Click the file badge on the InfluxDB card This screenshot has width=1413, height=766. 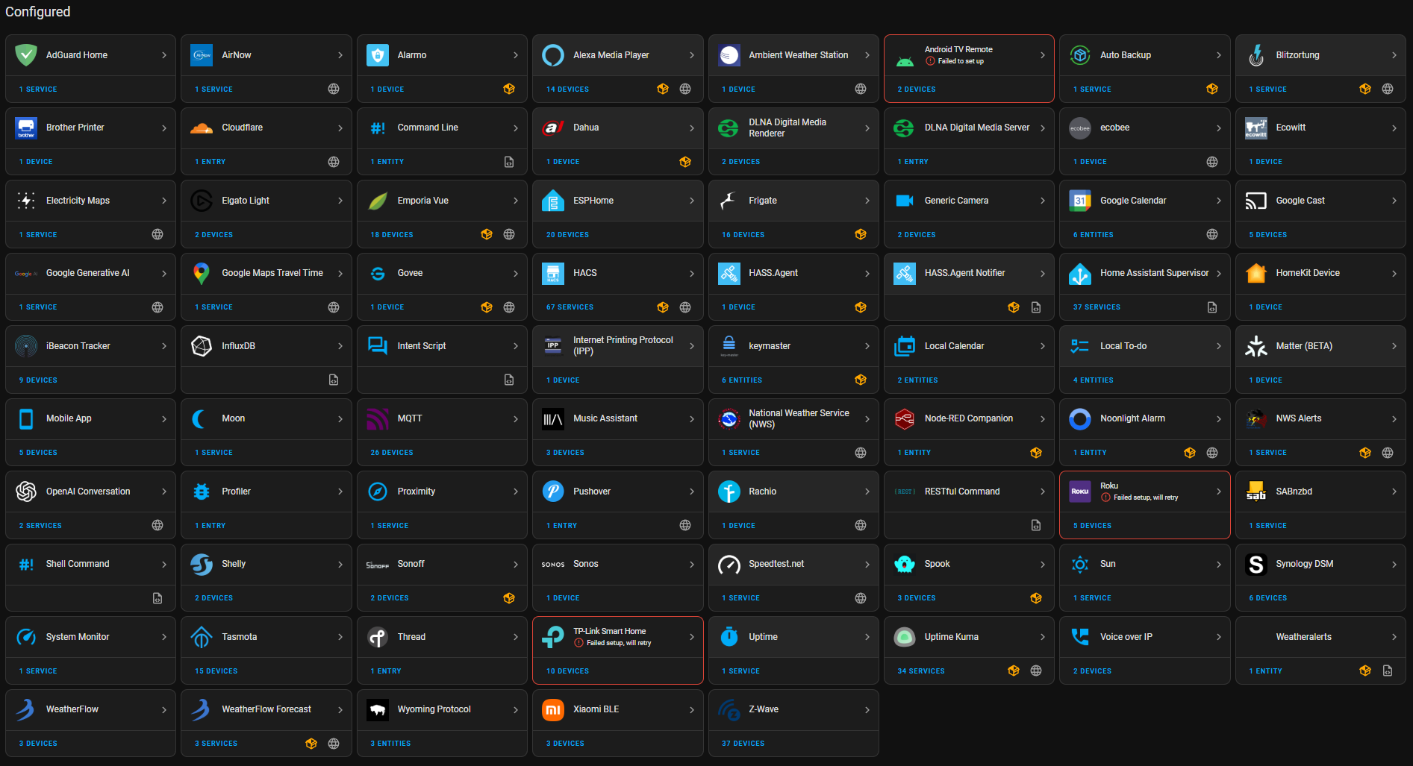click(x=333, y=380)
